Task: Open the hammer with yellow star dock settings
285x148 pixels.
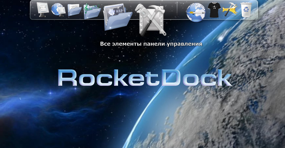Action: (x=230, y=9)
